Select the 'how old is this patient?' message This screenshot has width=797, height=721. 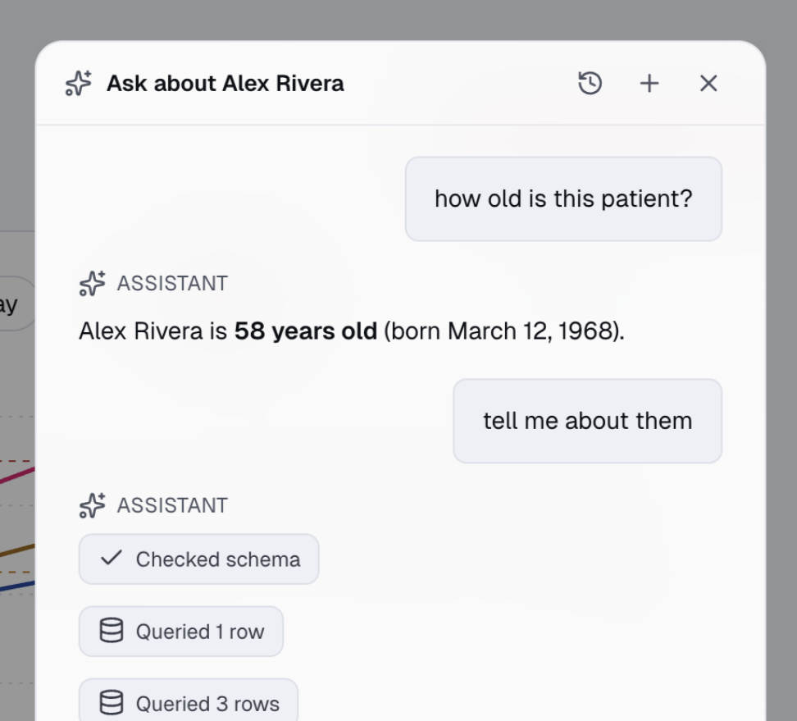pos(563,199)
